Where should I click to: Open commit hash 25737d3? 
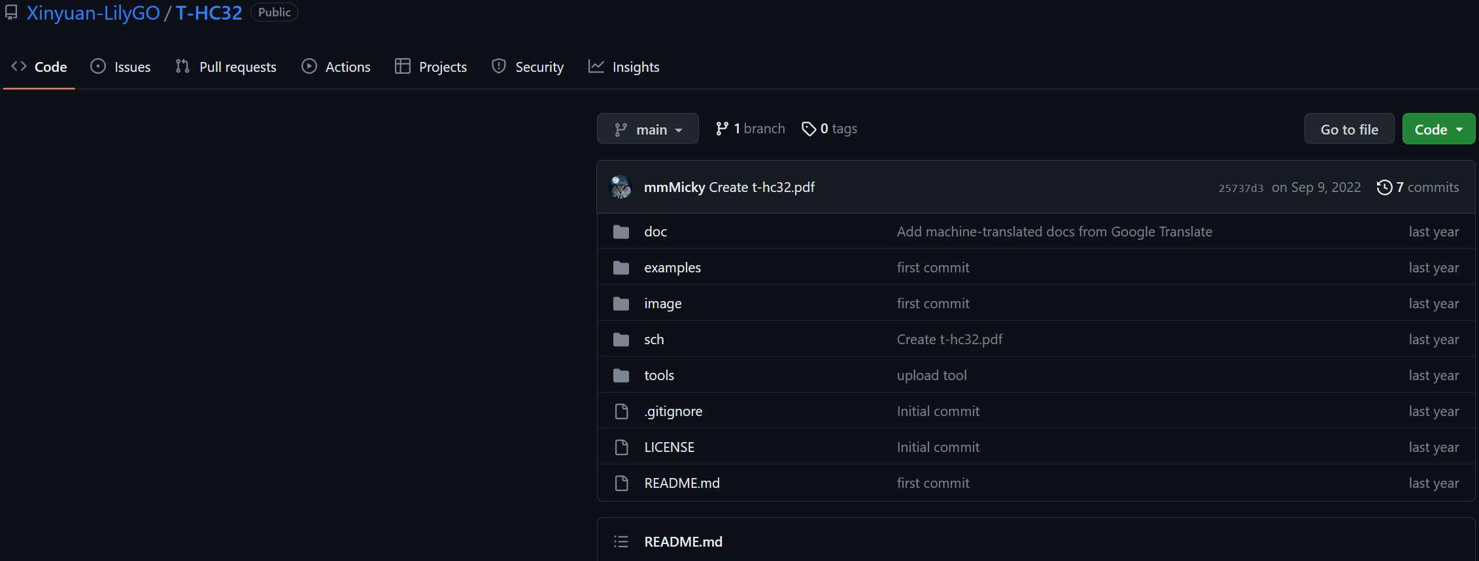[1241, 188]
